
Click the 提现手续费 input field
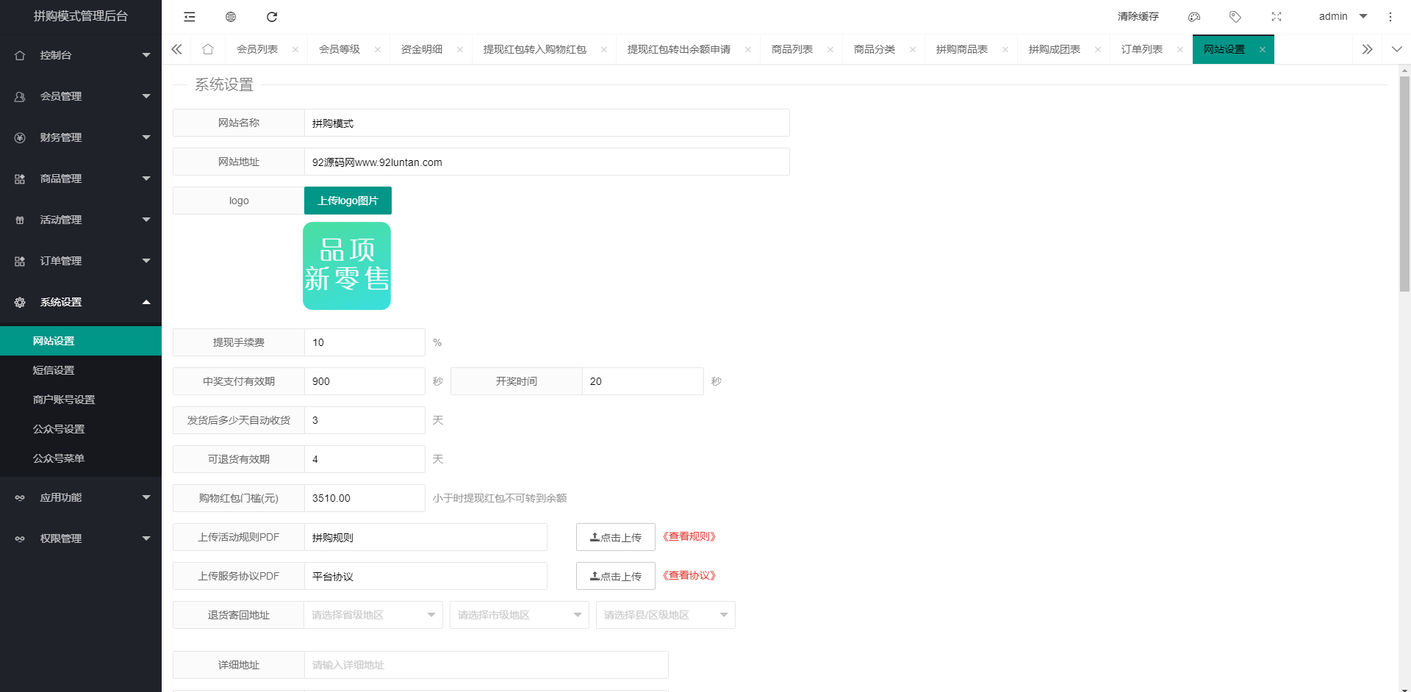(365, 342)
